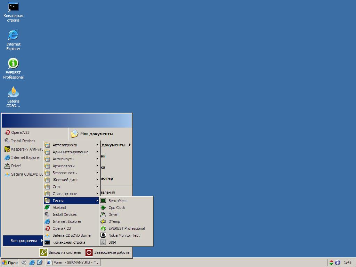The height and width of the screenshot is (267, 356).
Task: Expand the Администрирование submenu arrow
Action: (x=97, y=152)
